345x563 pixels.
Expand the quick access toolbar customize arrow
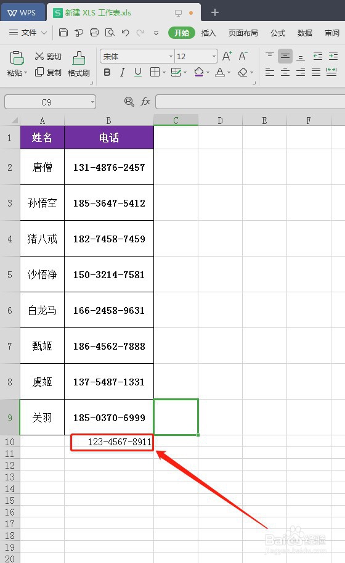(156, 33)
